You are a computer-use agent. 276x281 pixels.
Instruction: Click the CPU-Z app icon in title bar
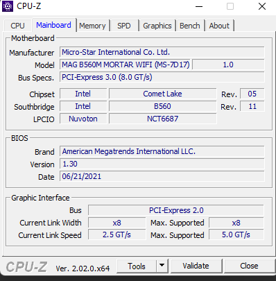(x=8, y=6)
